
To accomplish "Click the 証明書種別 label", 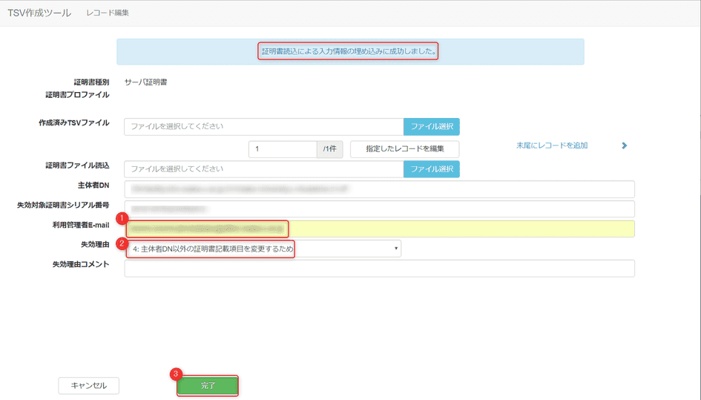I will click(x=92, y=82).
